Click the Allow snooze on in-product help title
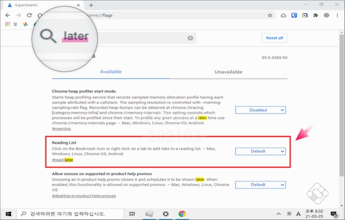Image resolution: width=345 pixels, height=220 pixels. click(x=102, y=174)
